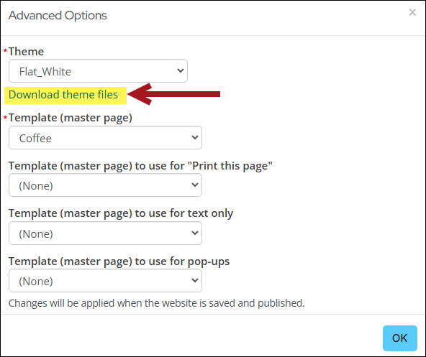Click the pop-ups template label
Screen dimensions: 426x357
(x=119, y=261)
